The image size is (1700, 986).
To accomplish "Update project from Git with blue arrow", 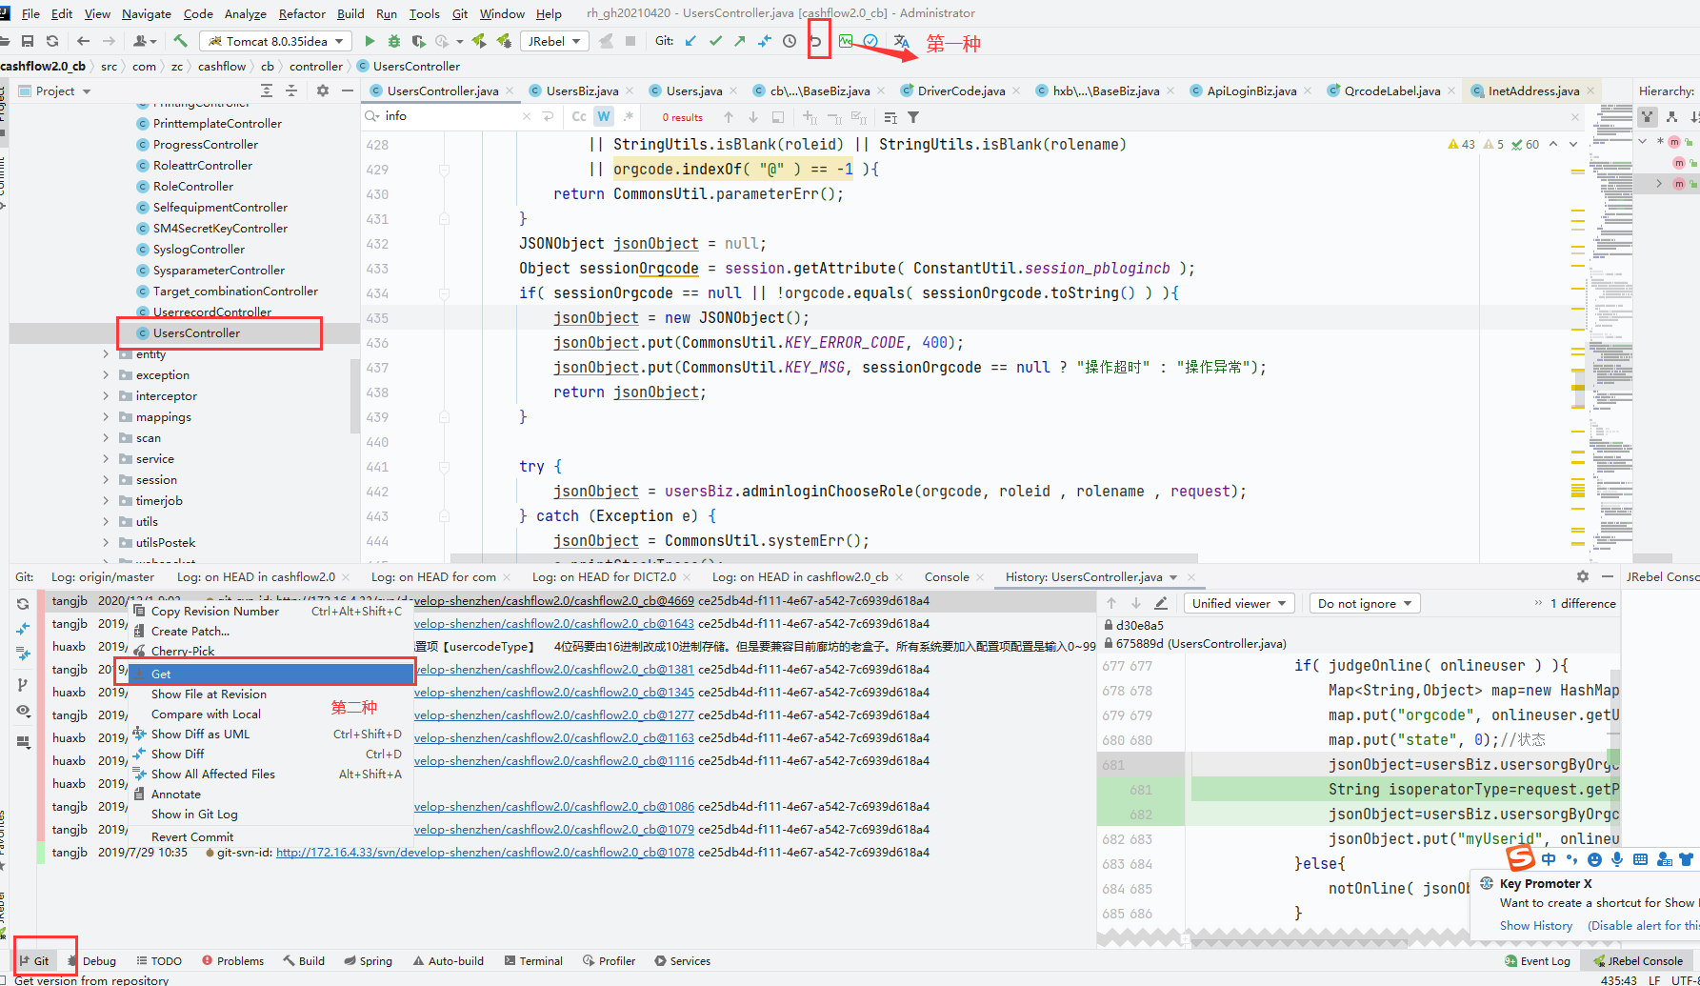I will click(690, 41).
